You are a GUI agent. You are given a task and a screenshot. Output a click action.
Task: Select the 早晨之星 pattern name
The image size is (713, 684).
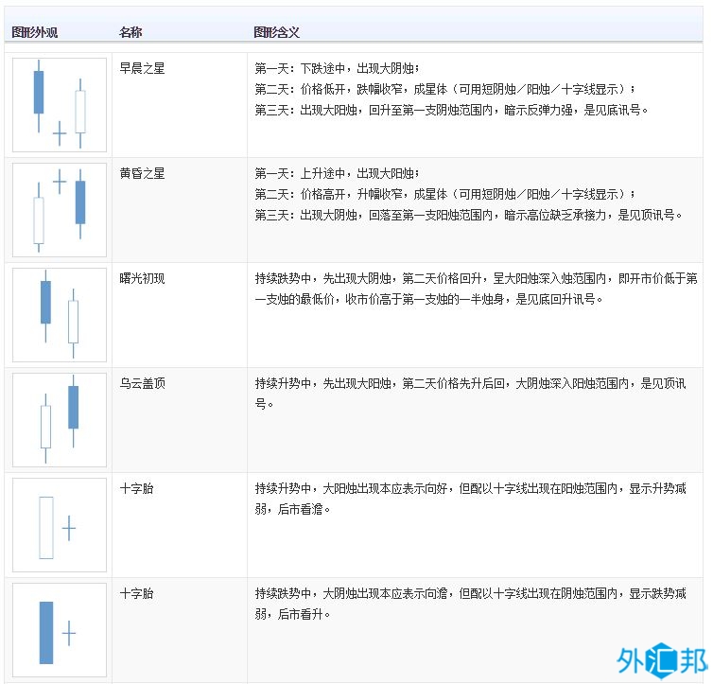click(x=142, y=69)
